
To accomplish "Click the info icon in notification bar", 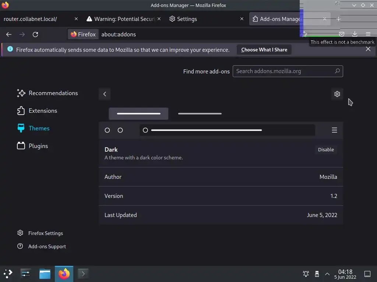I will click(x=10, y=49).
